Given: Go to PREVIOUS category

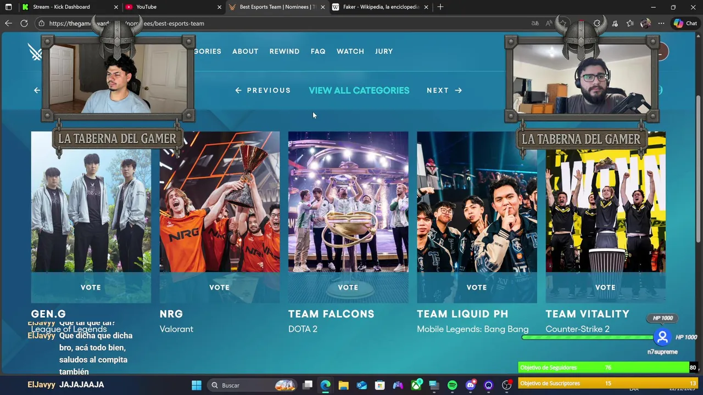Looking at the screenshot, I should (x=263, y=91).
